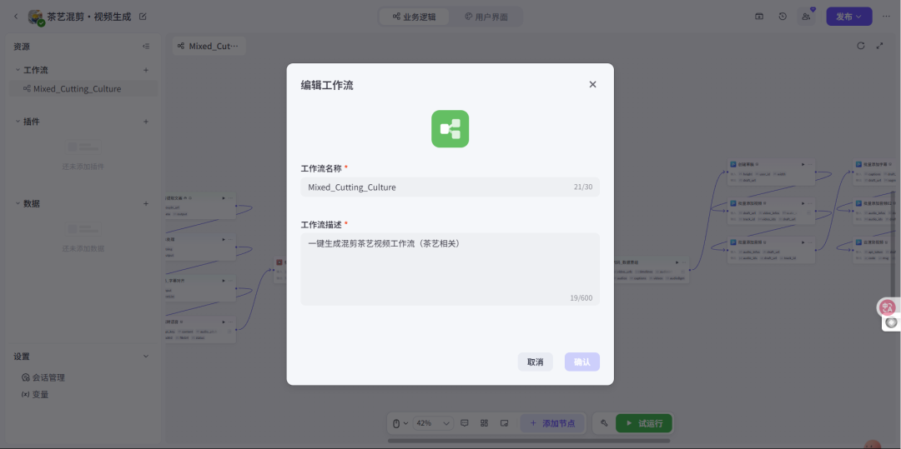Open the archive box icon in header

(x=759, y=17)
